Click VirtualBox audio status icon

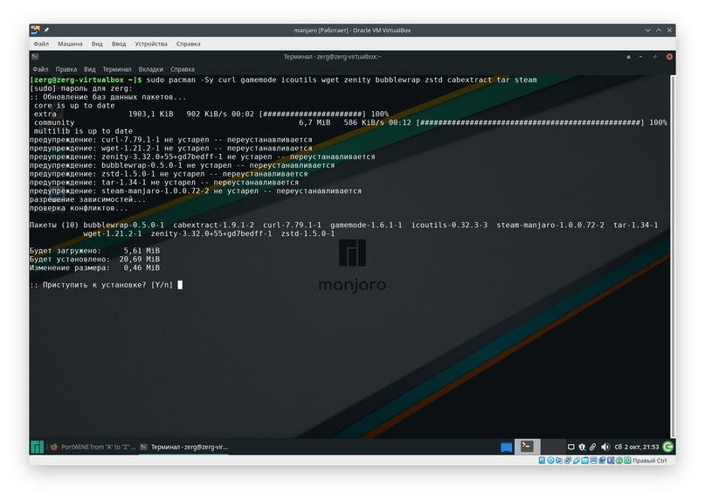point(559,461)
